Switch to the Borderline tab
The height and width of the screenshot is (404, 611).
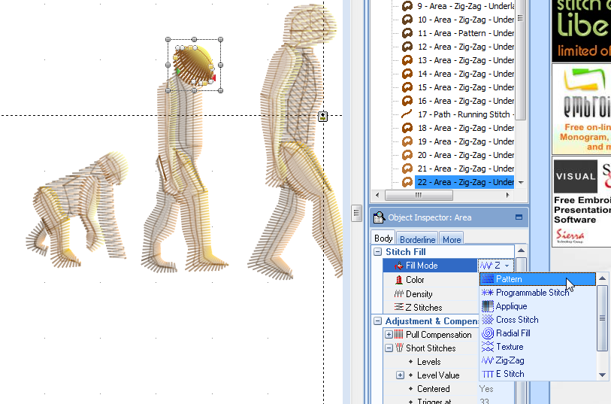[417, 239]
